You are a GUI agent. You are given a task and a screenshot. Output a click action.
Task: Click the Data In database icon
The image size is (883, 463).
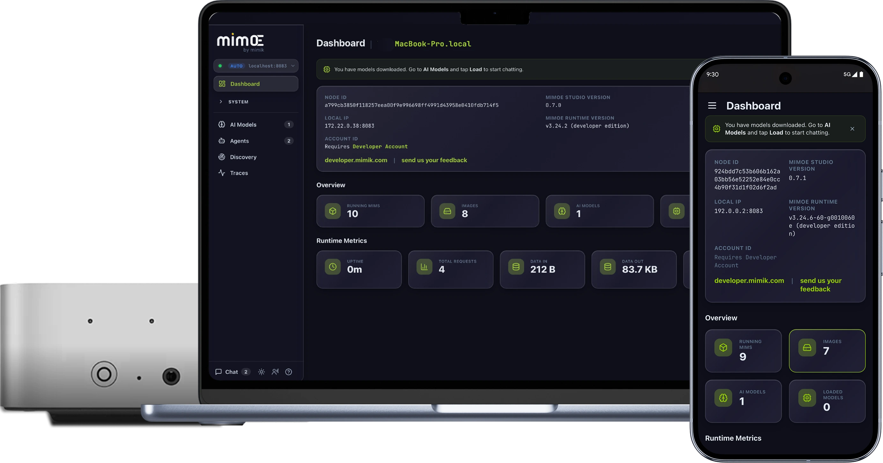(x=516, y=267)
